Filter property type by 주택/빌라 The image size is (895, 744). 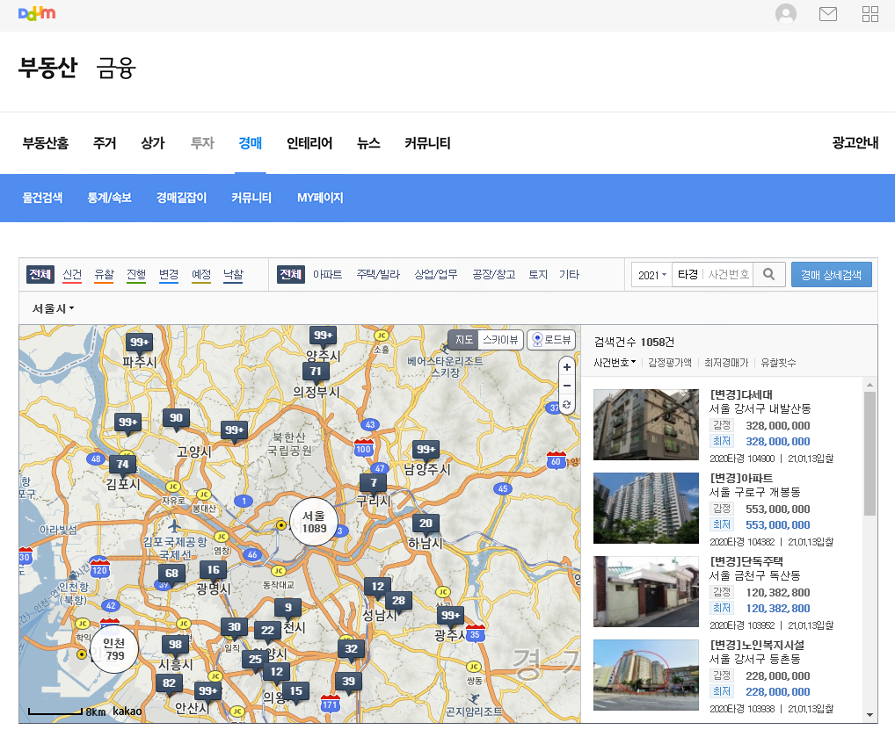(x=378, y=275)
